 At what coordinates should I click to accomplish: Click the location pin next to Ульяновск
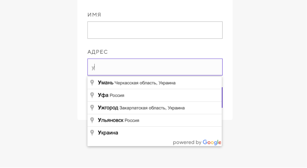pyautogui.click(x=92, y=120)
